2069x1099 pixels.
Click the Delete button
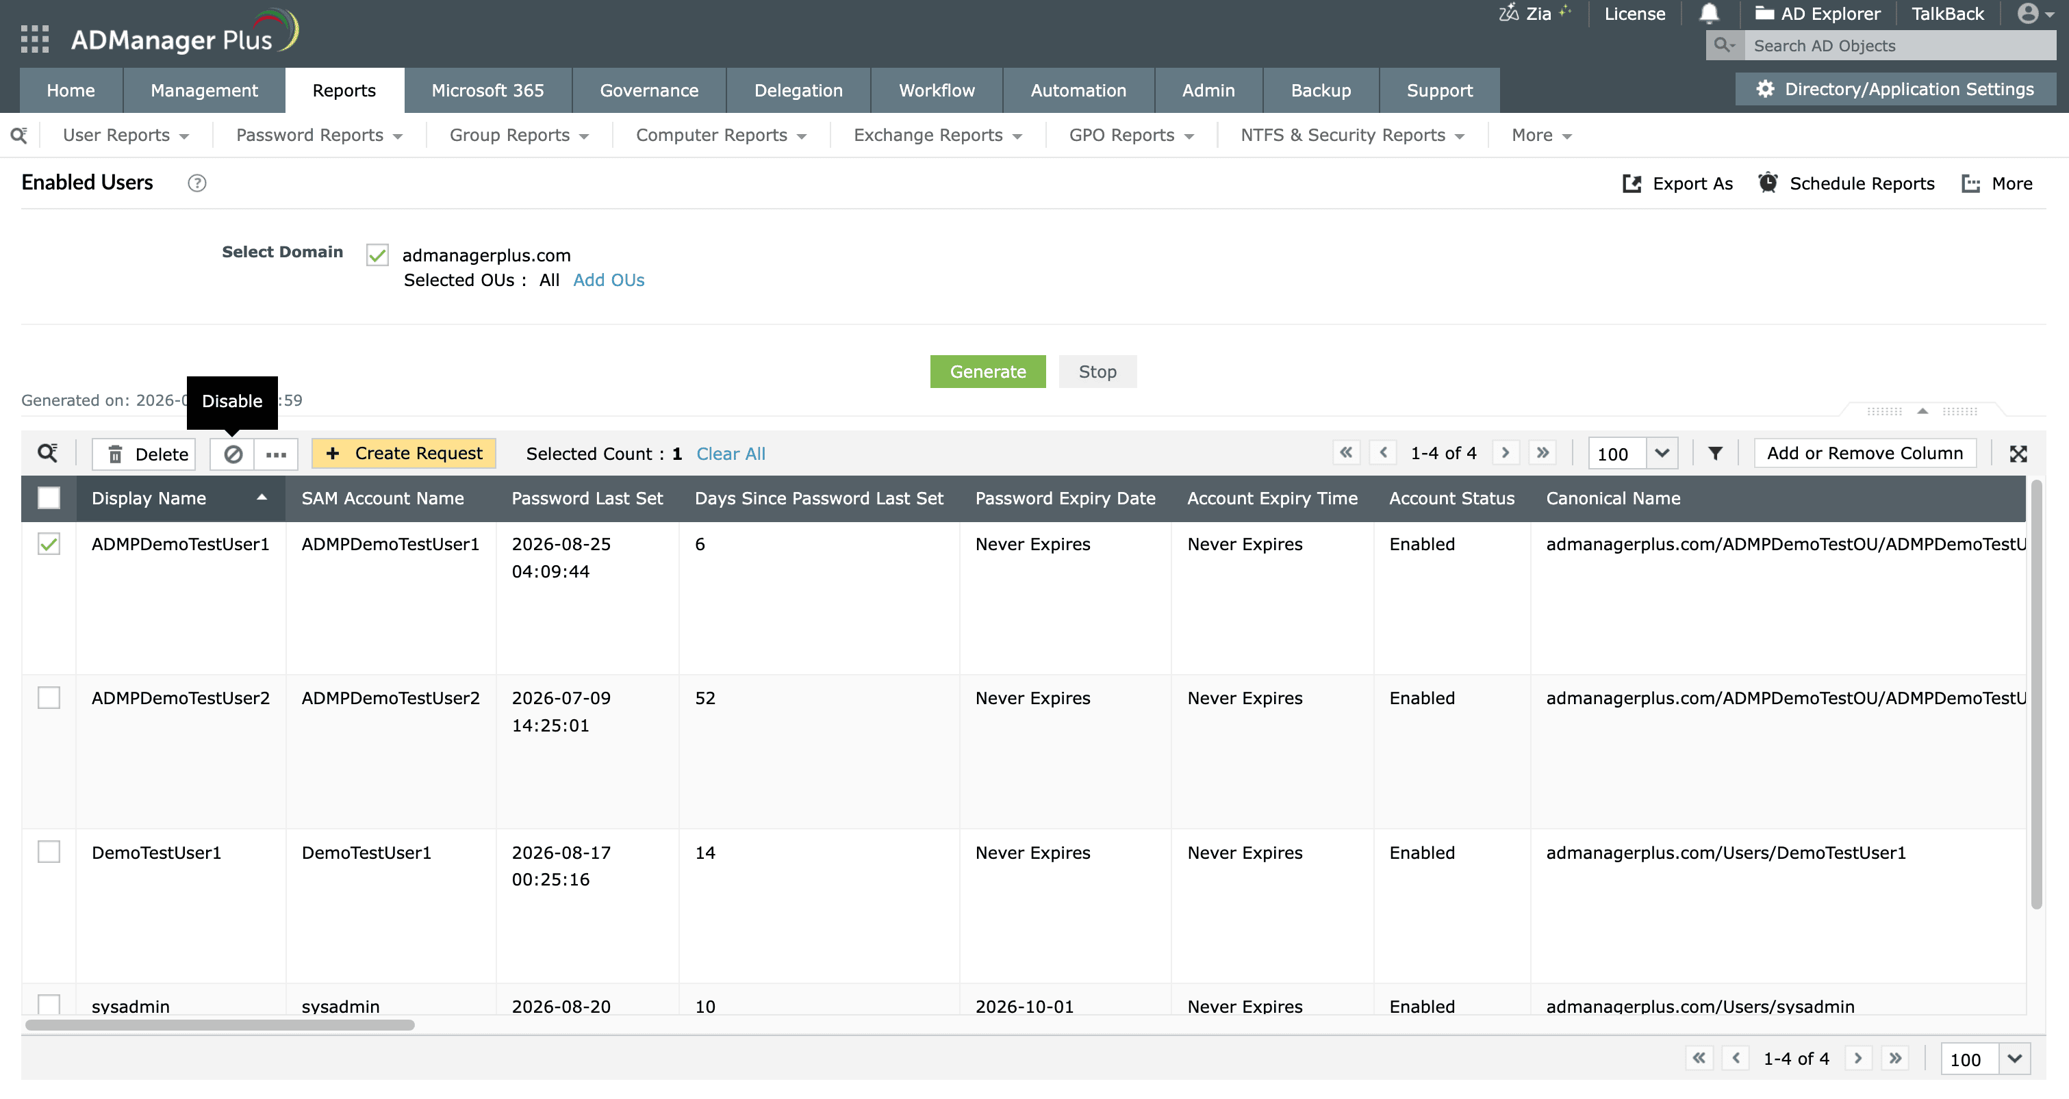(144, 454)
